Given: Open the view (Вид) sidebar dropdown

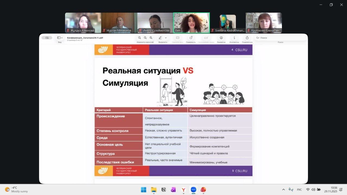Looking at the screenshot, I should pyautogui.click(x=60, y=38).
